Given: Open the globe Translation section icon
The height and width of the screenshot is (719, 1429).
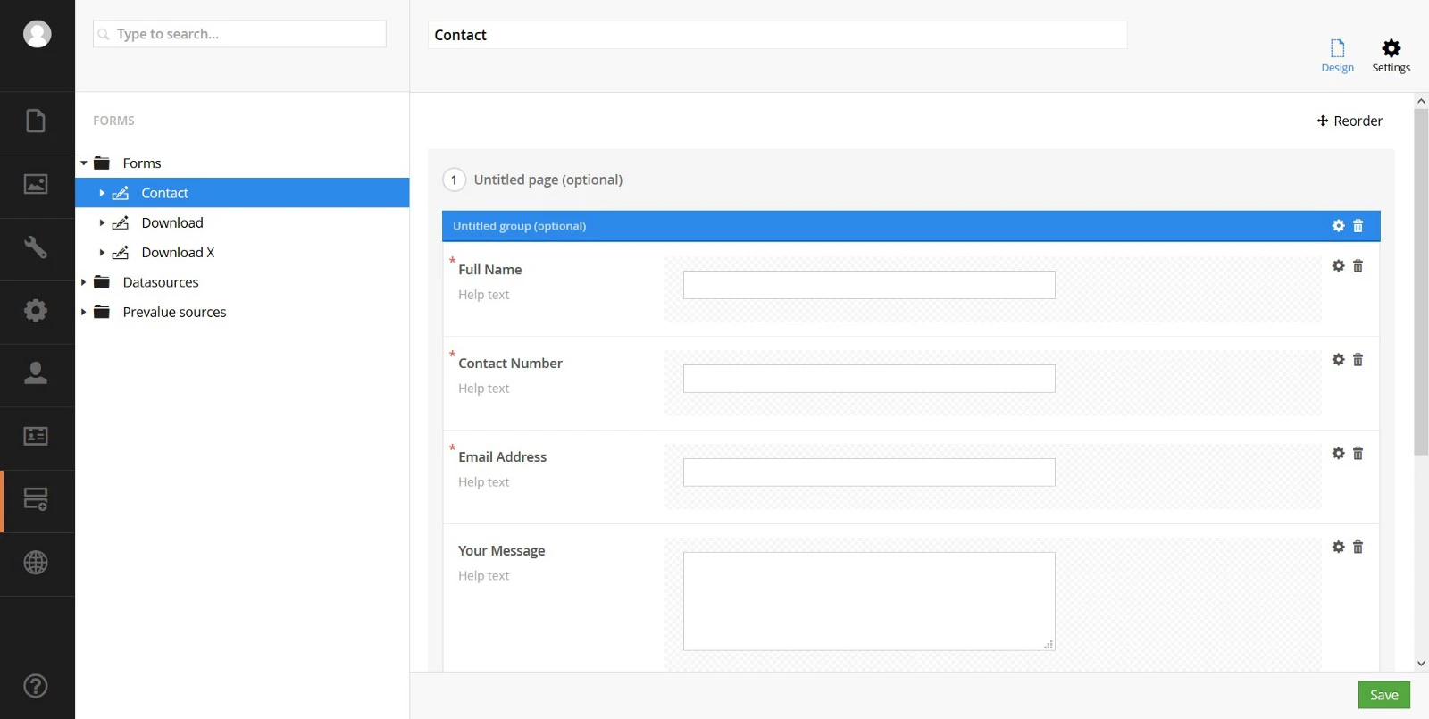Looking at the screenshot, I should click(36, 563).
